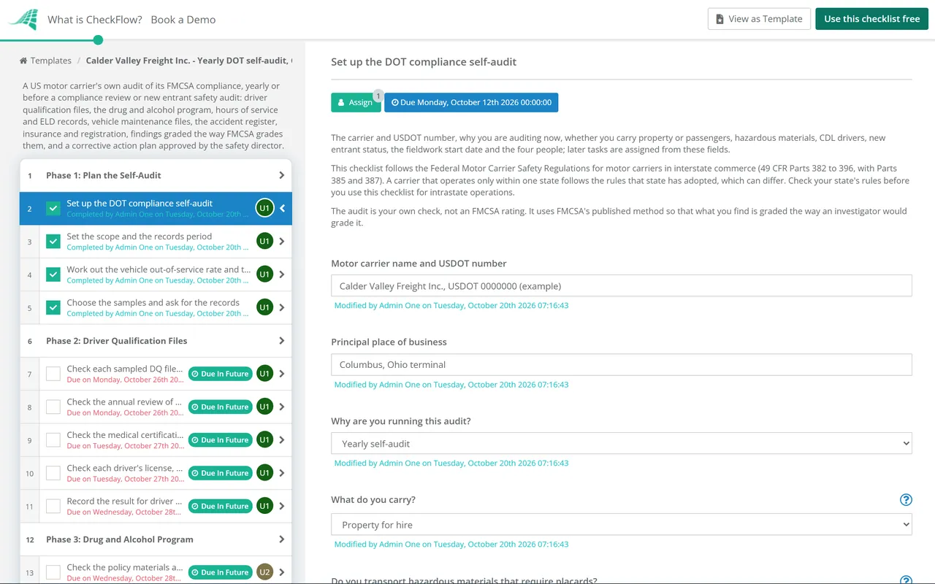Open 'What is CheckFlow?' nav item

click(x=95, y=20)
